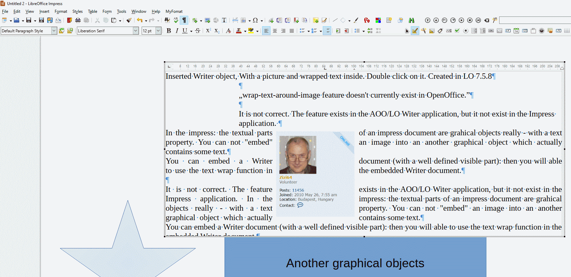Click the Update Selected Style icon
Screen dimensions: 571x277
pos(62,31)
